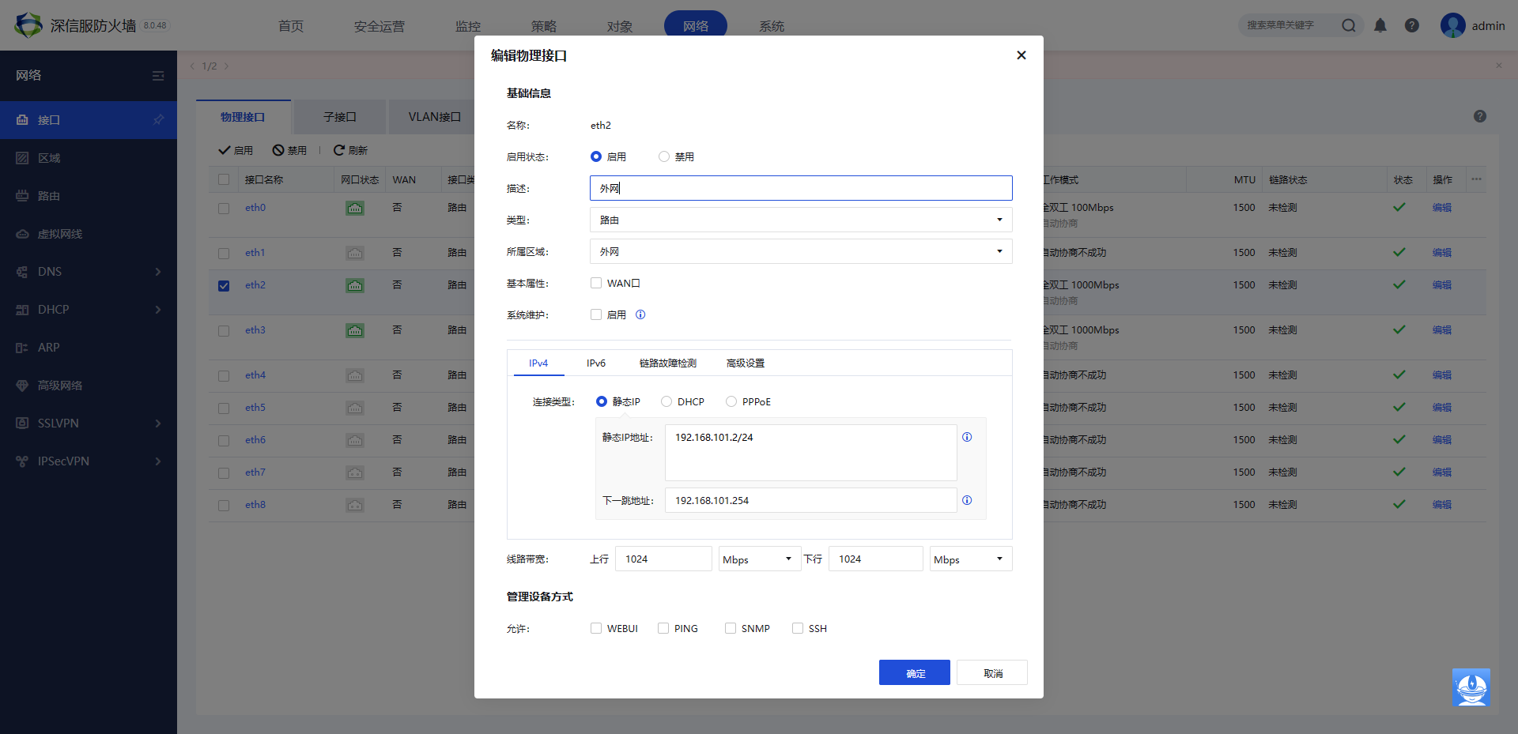Click the eth0 status green checkmark
This screenshot has height=734, width=1518.
coord(1399,207)
